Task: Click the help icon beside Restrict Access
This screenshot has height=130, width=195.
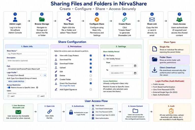Action: (x=37, y=87)
